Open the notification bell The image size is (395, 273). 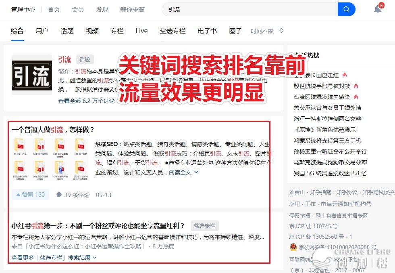[377, 10]
